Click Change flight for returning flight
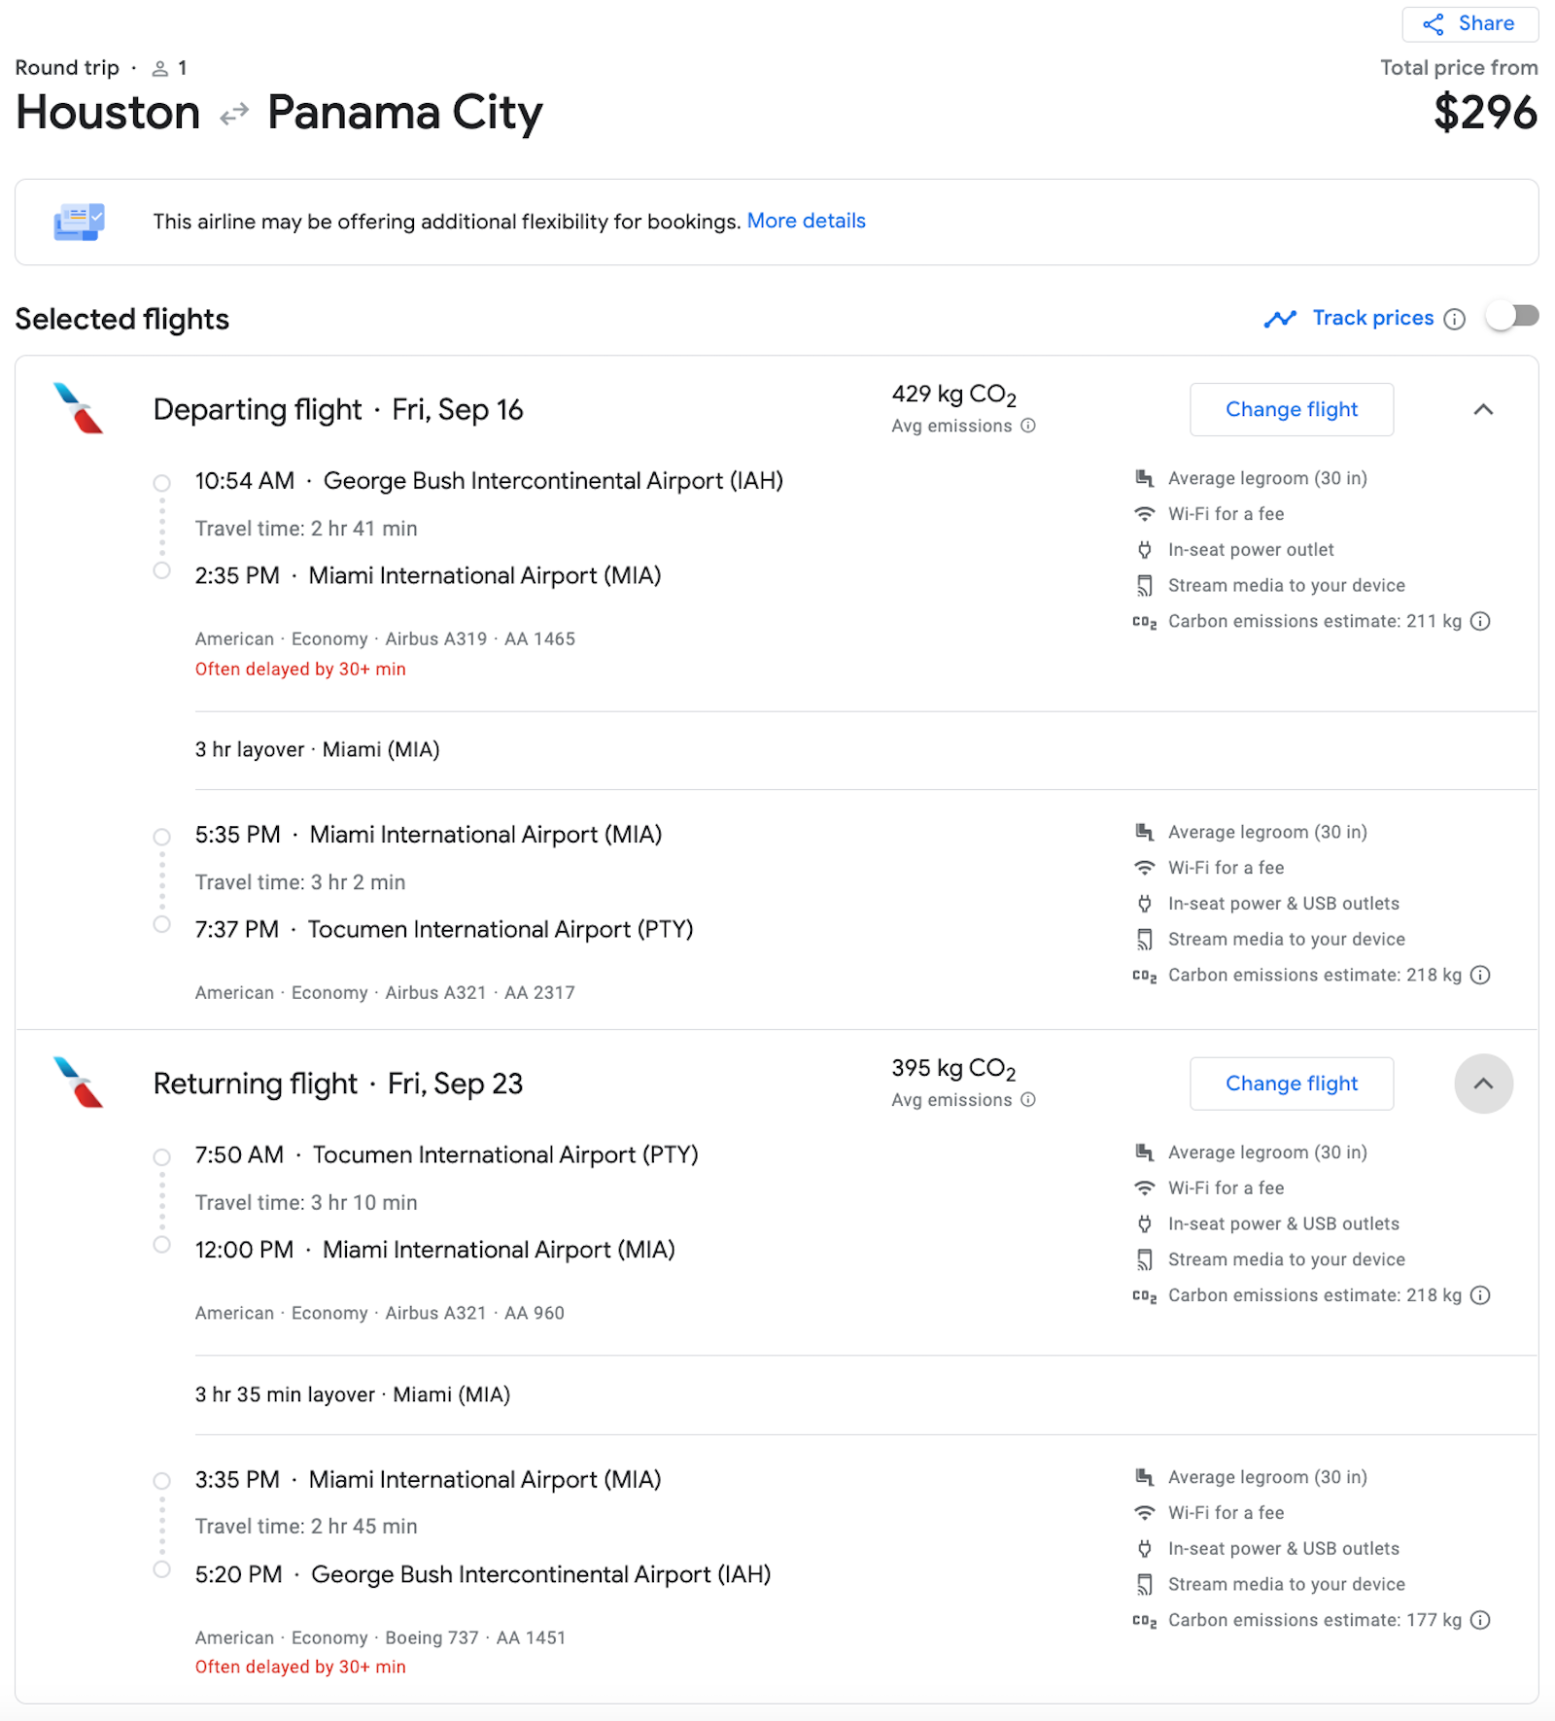The width and height of the screenshot is (1555, 1721). tap(1292, 1084)
